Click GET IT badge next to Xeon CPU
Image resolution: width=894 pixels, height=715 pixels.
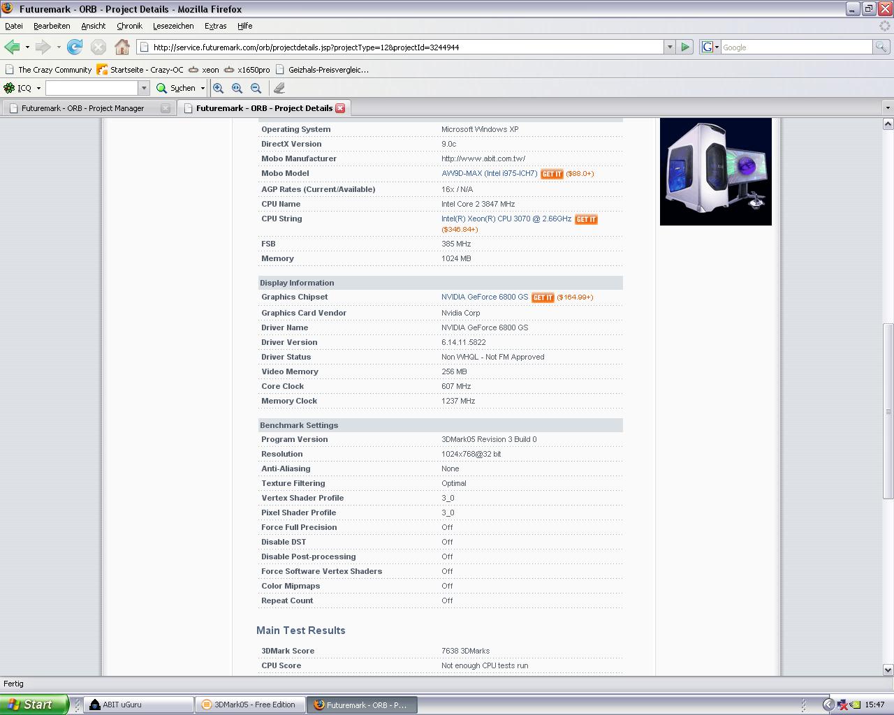coord(586,219)
